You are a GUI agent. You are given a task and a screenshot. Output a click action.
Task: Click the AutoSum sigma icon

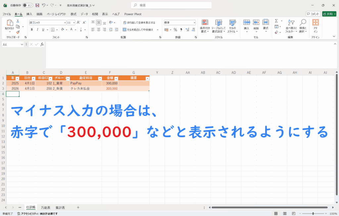pos(276,21)
